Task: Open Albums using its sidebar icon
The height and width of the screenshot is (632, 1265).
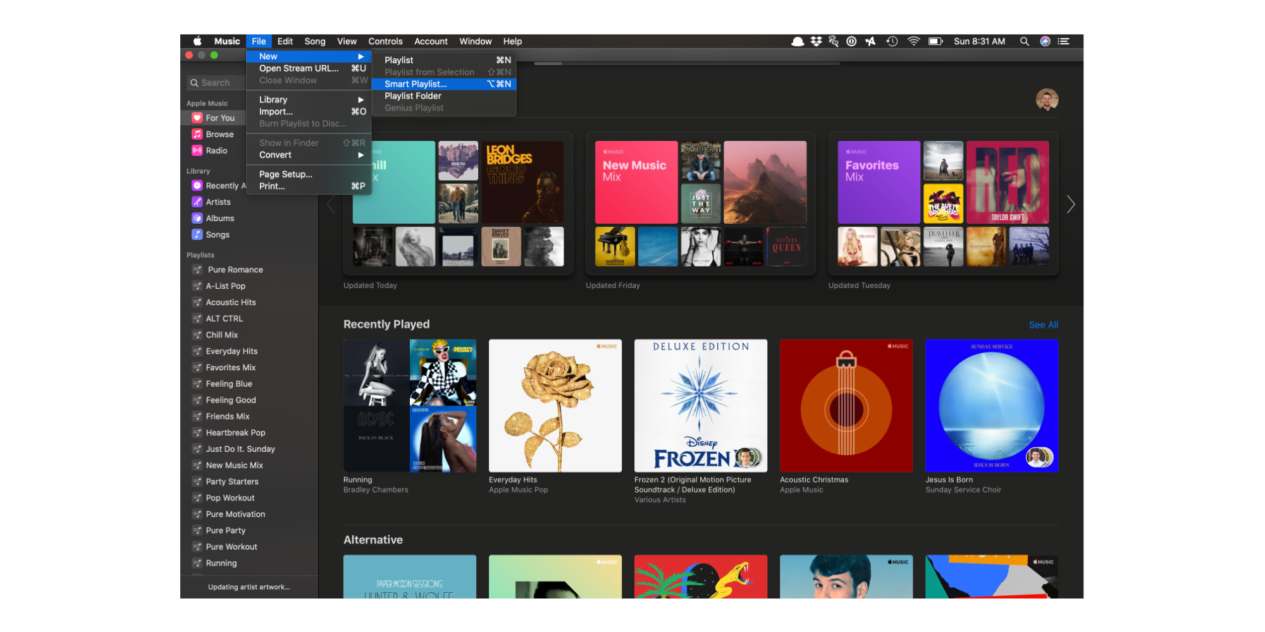Action: 197,219
